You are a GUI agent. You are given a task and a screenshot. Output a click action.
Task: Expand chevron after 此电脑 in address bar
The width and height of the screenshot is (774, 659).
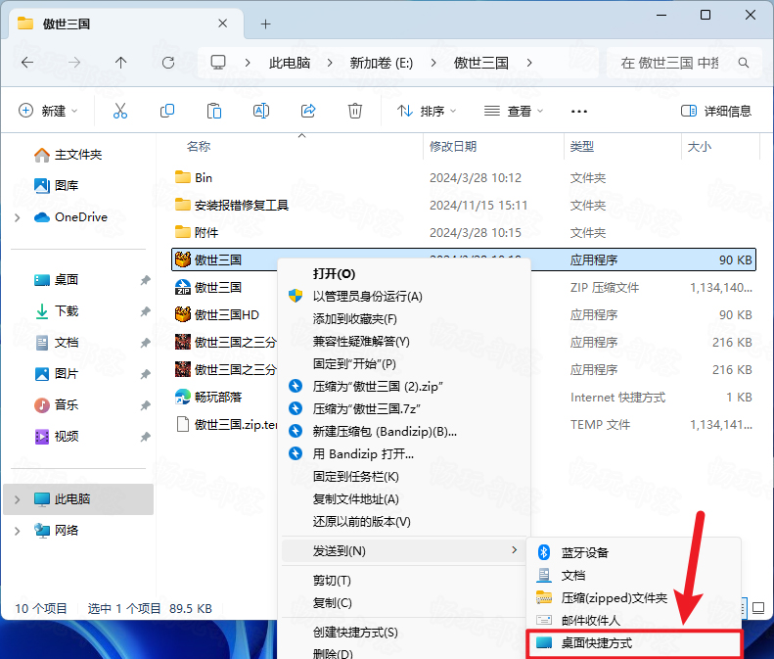pos(330,63)
